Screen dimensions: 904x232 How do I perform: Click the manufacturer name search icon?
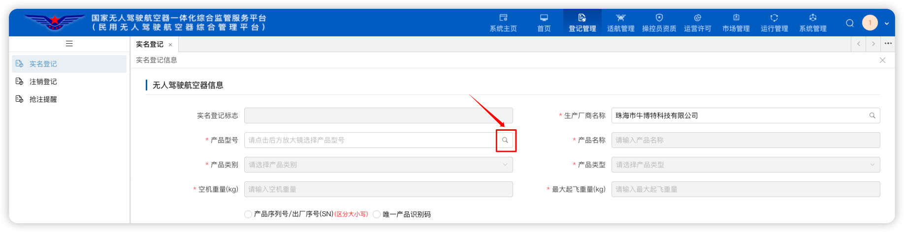pyautogui.click(x=872, y=116)
